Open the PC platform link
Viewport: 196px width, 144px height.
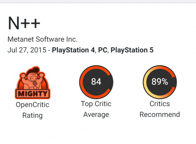pyautogui.click(x=103, y=50)
